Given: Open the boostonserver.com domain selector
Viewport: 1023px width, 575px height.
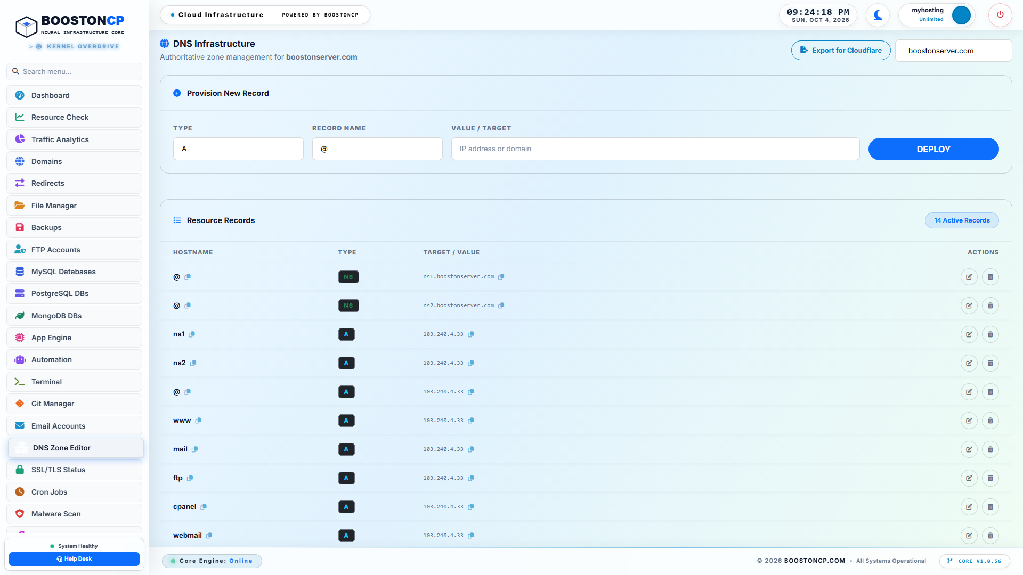Looking at the screenshot, I should pos(953,51).
